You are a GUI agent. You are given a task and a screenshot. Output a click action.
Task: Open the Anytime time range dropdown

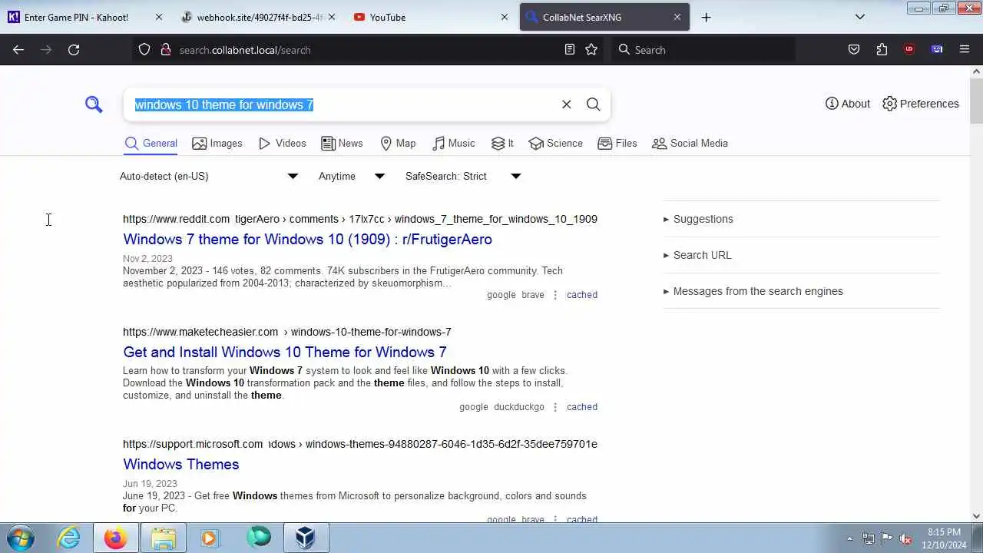[352, 176]
